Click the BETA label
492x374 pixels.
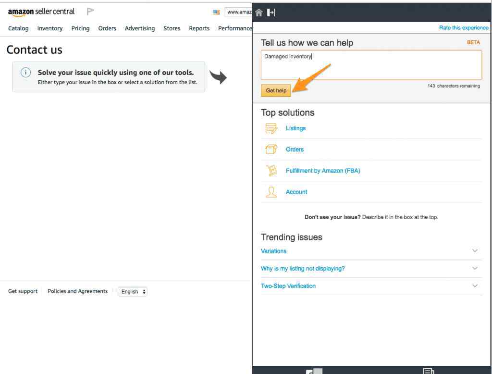coord(473,42)
